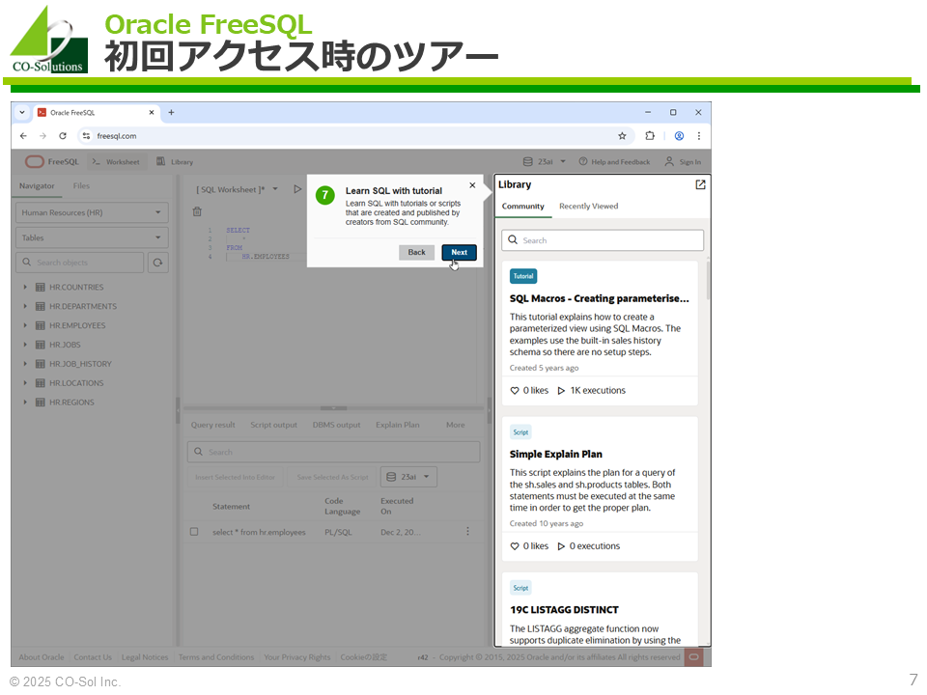
Task: Like the SQL Macros tutorial heart icon
Action: (x=515, y=391)
